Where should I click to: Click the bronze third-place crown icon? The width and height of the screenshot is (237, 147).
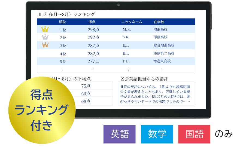coord(45,45)
